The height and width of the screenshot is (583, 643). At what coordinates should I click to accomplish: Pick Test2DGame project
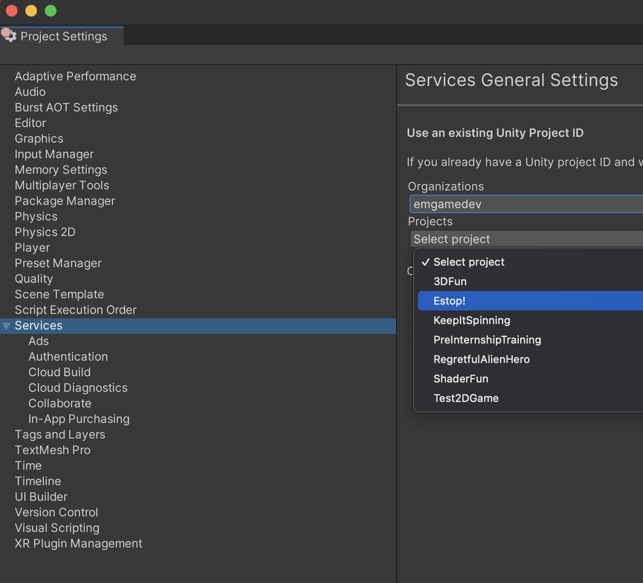(x=530, y=398)
